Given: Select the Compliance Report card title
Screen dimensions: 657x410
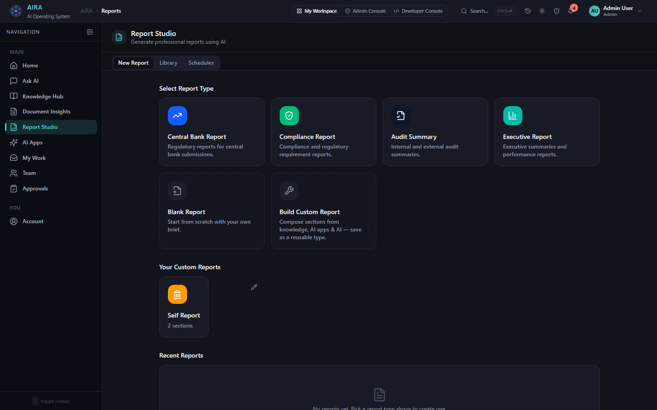Looking at the screenshot, I should 307,137.
